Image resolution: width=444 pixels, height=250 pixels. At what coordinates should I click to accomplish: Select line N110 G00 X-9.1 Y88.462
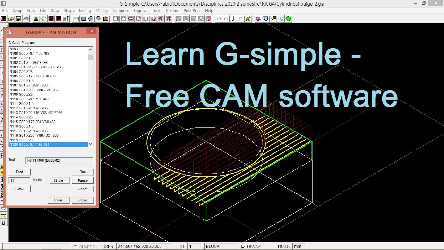click(48, 99)
